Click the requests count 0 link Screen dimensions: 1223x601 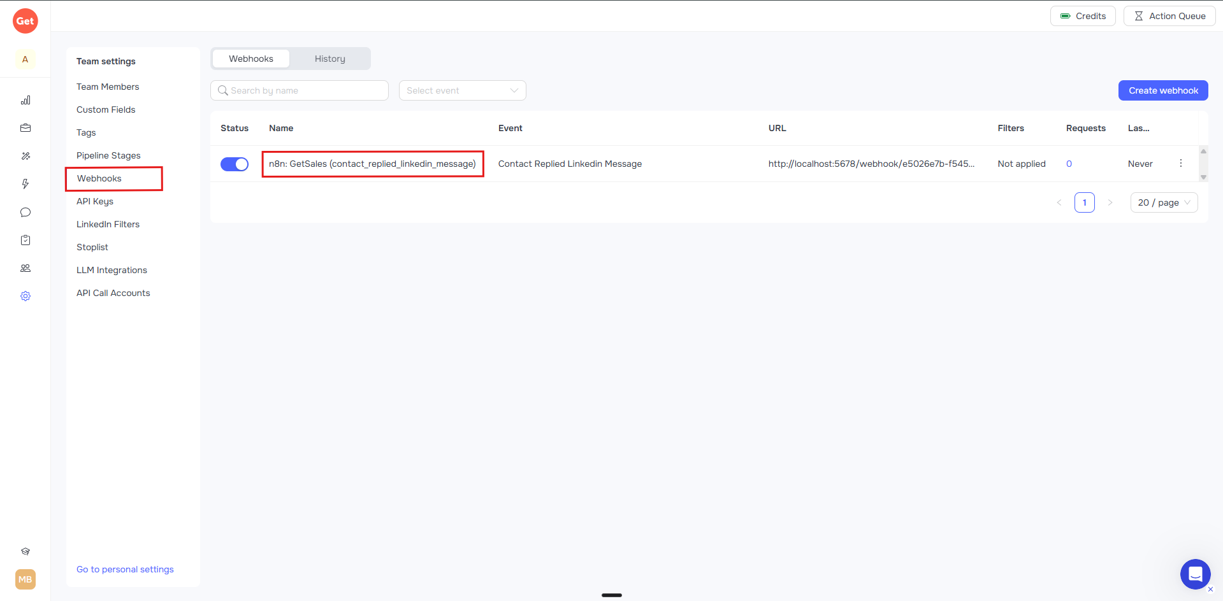click(1069, 164)
